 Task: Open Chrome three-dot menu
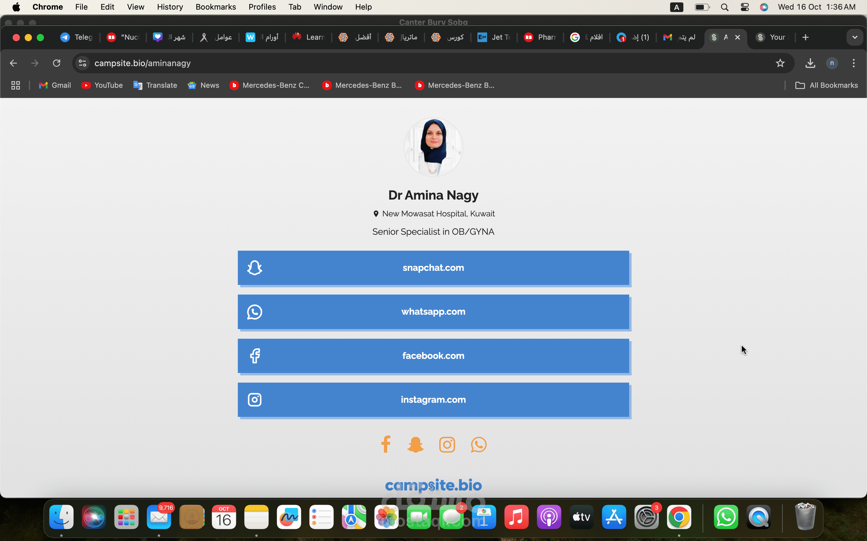coord(853,63)
